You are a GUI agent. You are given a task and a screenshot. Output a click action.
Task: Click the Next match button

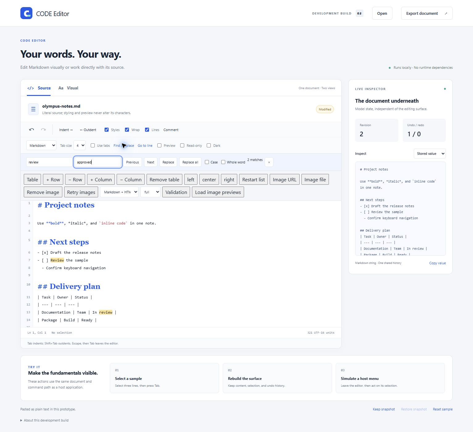[x=151, y=162]
